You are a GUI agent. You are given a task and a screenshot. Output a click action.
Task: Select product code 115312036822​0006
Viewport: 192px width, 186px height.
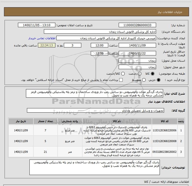tap(165, 130)
